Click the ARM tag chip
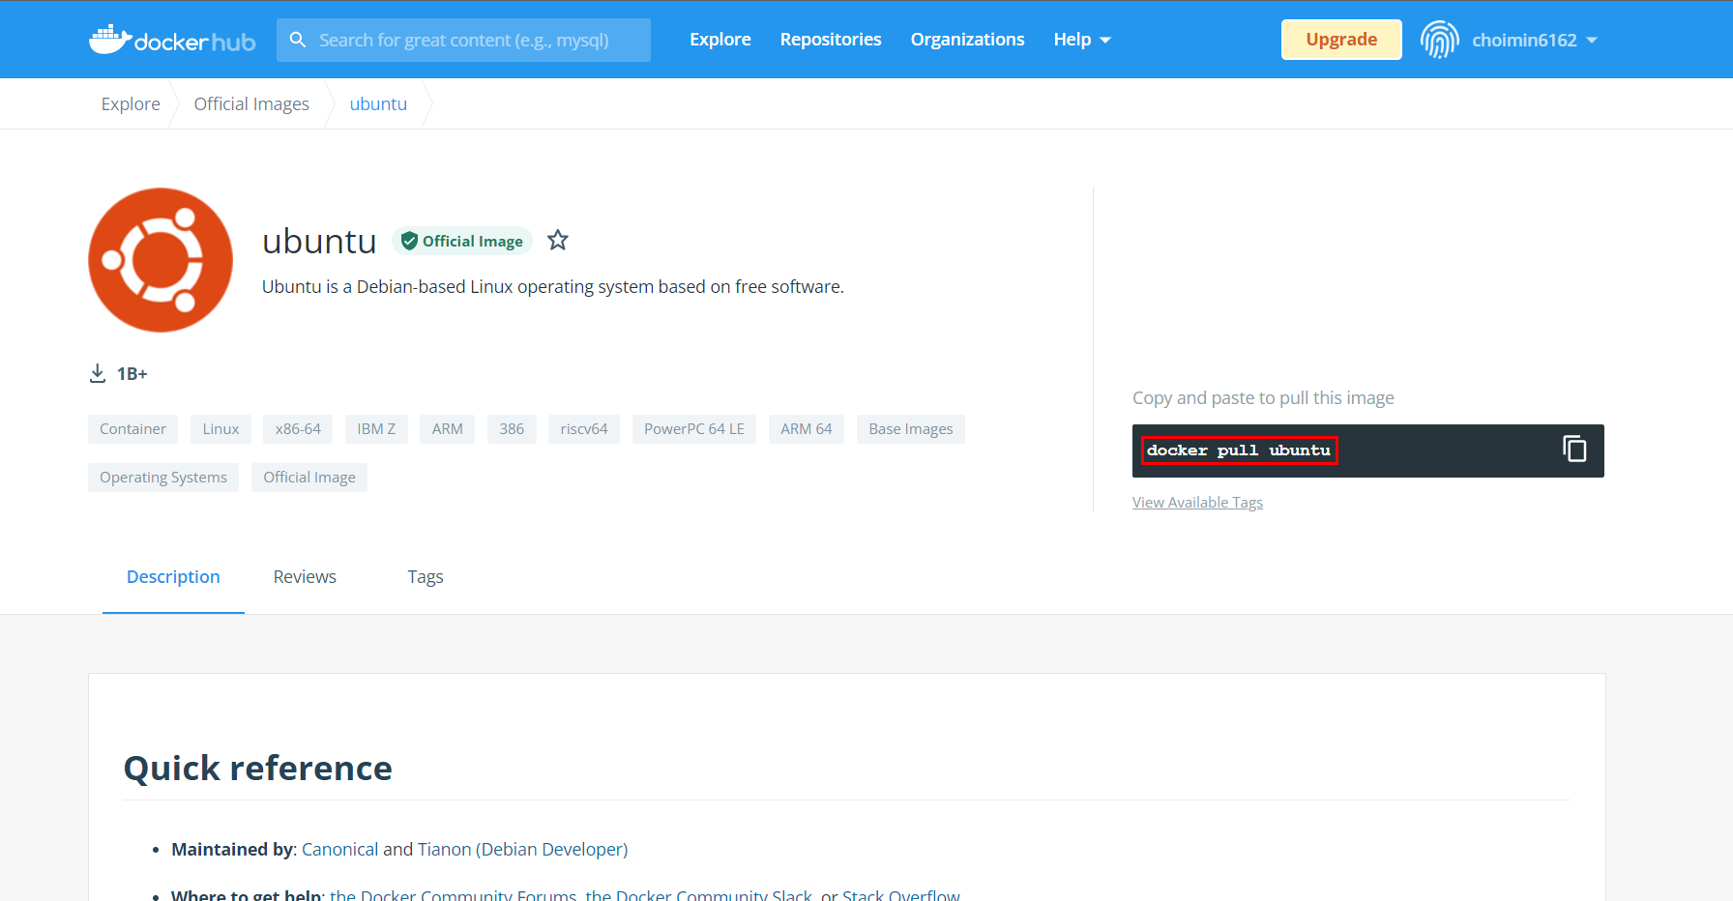Viewport: 1733px width, 901px height. [x=447, y=429]
